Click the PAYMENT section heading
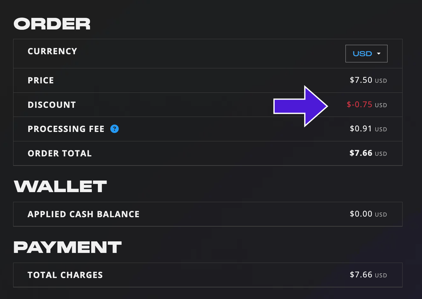This screenshot has height=299, width=422. (x=67, y=247)
